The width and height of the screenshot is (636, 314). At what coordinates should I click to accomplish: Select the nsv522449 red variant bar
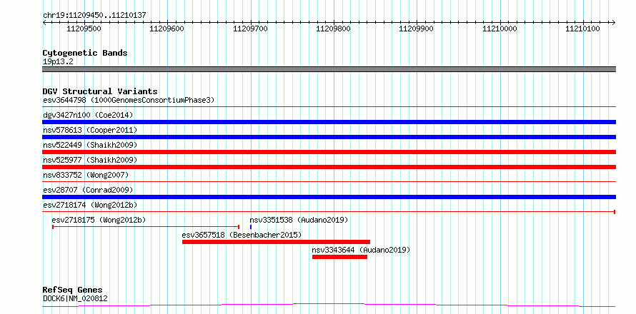pos(329,152)
